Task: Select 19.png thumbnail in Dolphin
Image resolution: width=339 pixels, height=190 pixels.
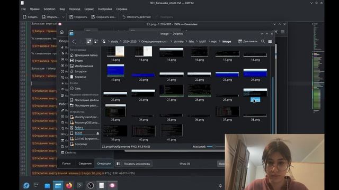Action: [115, 70]
